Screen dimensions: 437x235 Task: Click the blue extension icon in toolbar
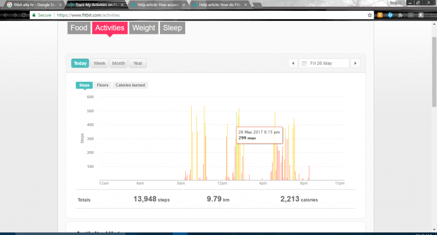tap(390, 15)
